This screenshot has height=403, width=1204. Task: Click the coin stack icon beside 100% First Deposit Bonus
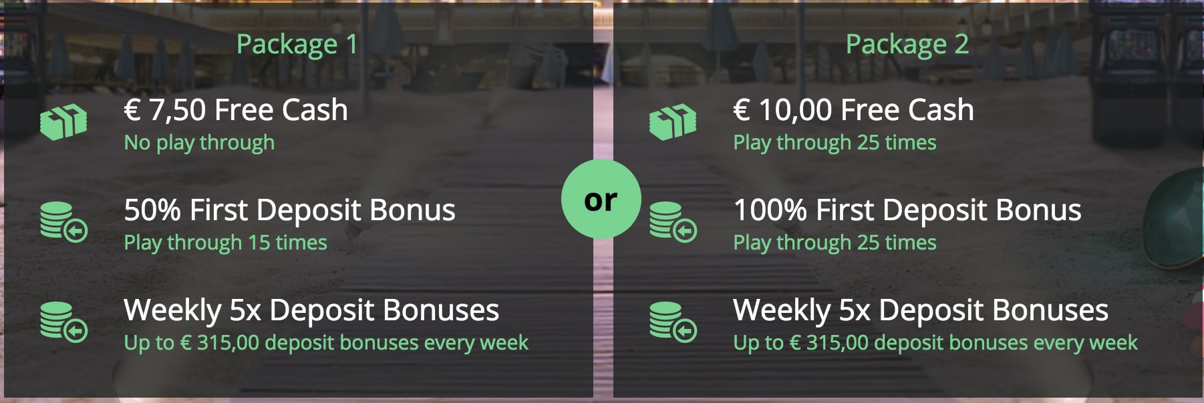point(673,222)
